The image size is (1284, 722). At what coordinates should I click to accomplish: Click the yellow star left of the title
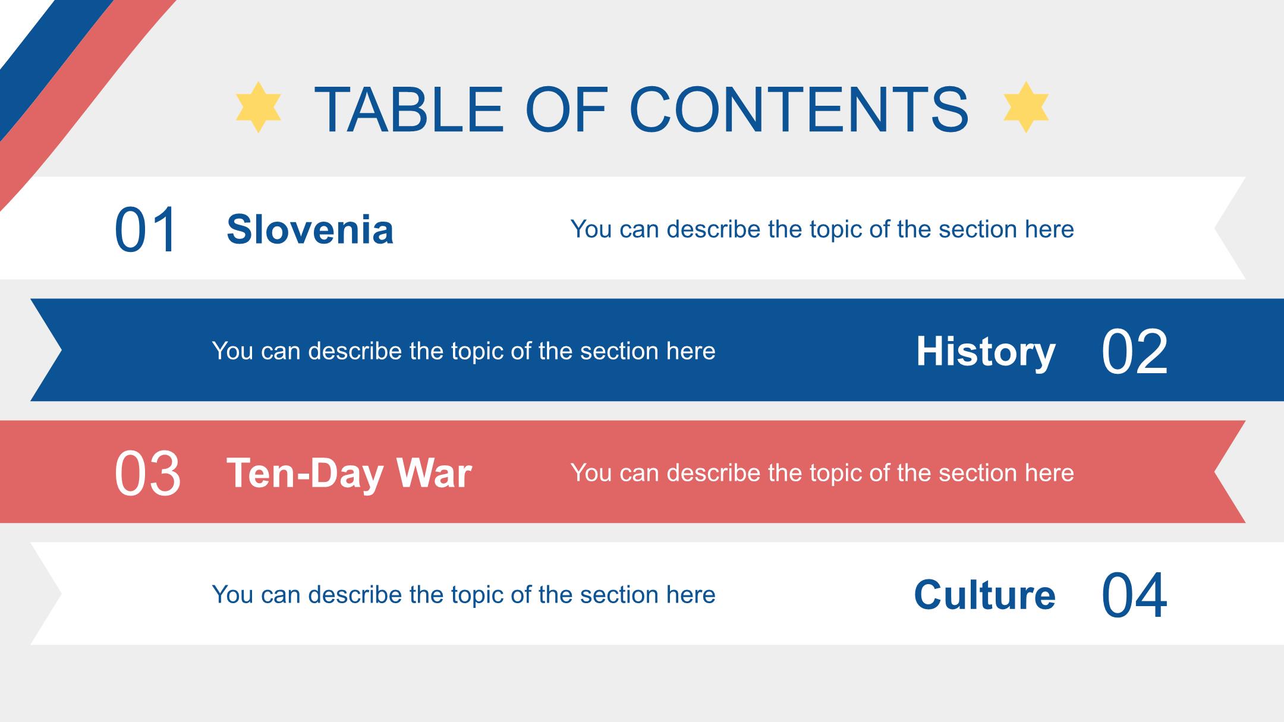tap(258, 108)
